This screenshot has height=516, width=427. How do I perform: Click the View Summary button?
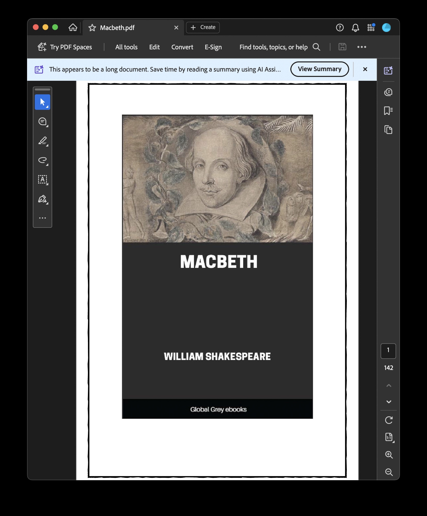point(319,69)
